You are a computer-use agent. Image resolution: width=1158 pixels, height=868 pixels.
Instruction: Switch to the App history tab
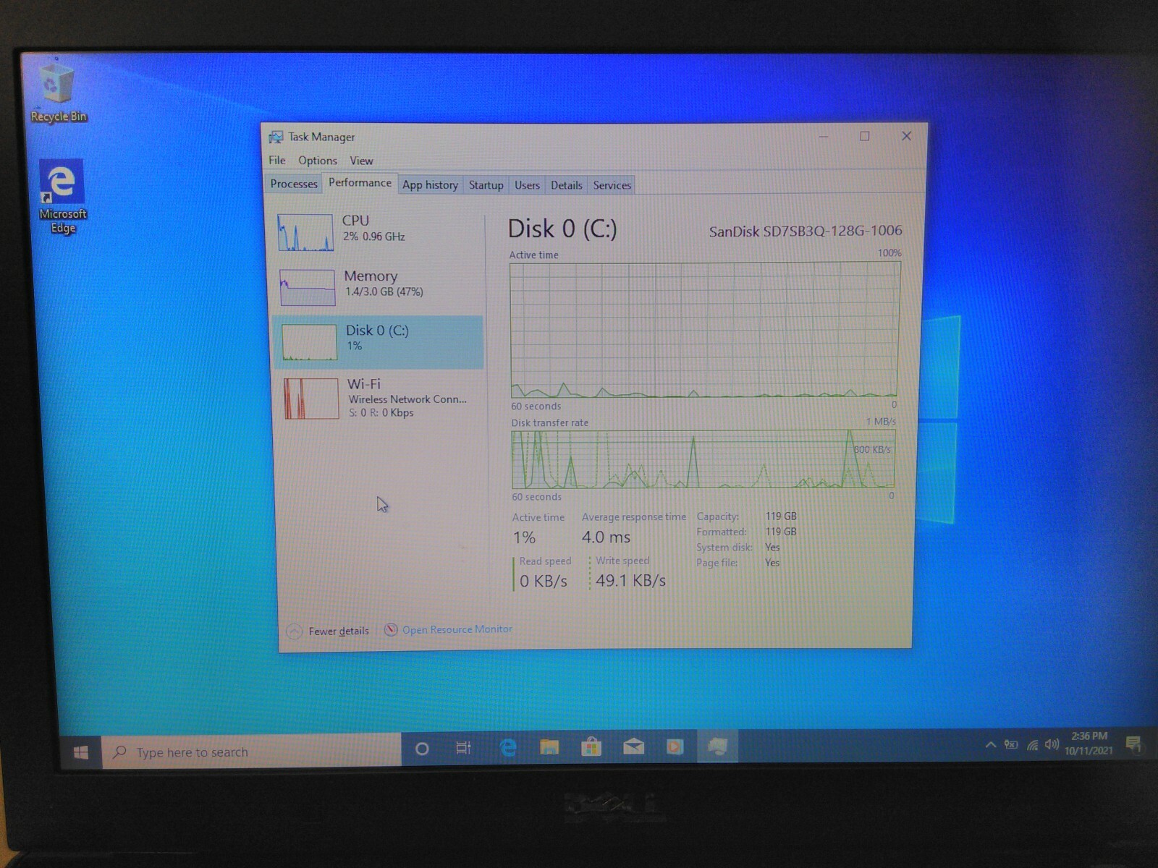pos(430,184)
